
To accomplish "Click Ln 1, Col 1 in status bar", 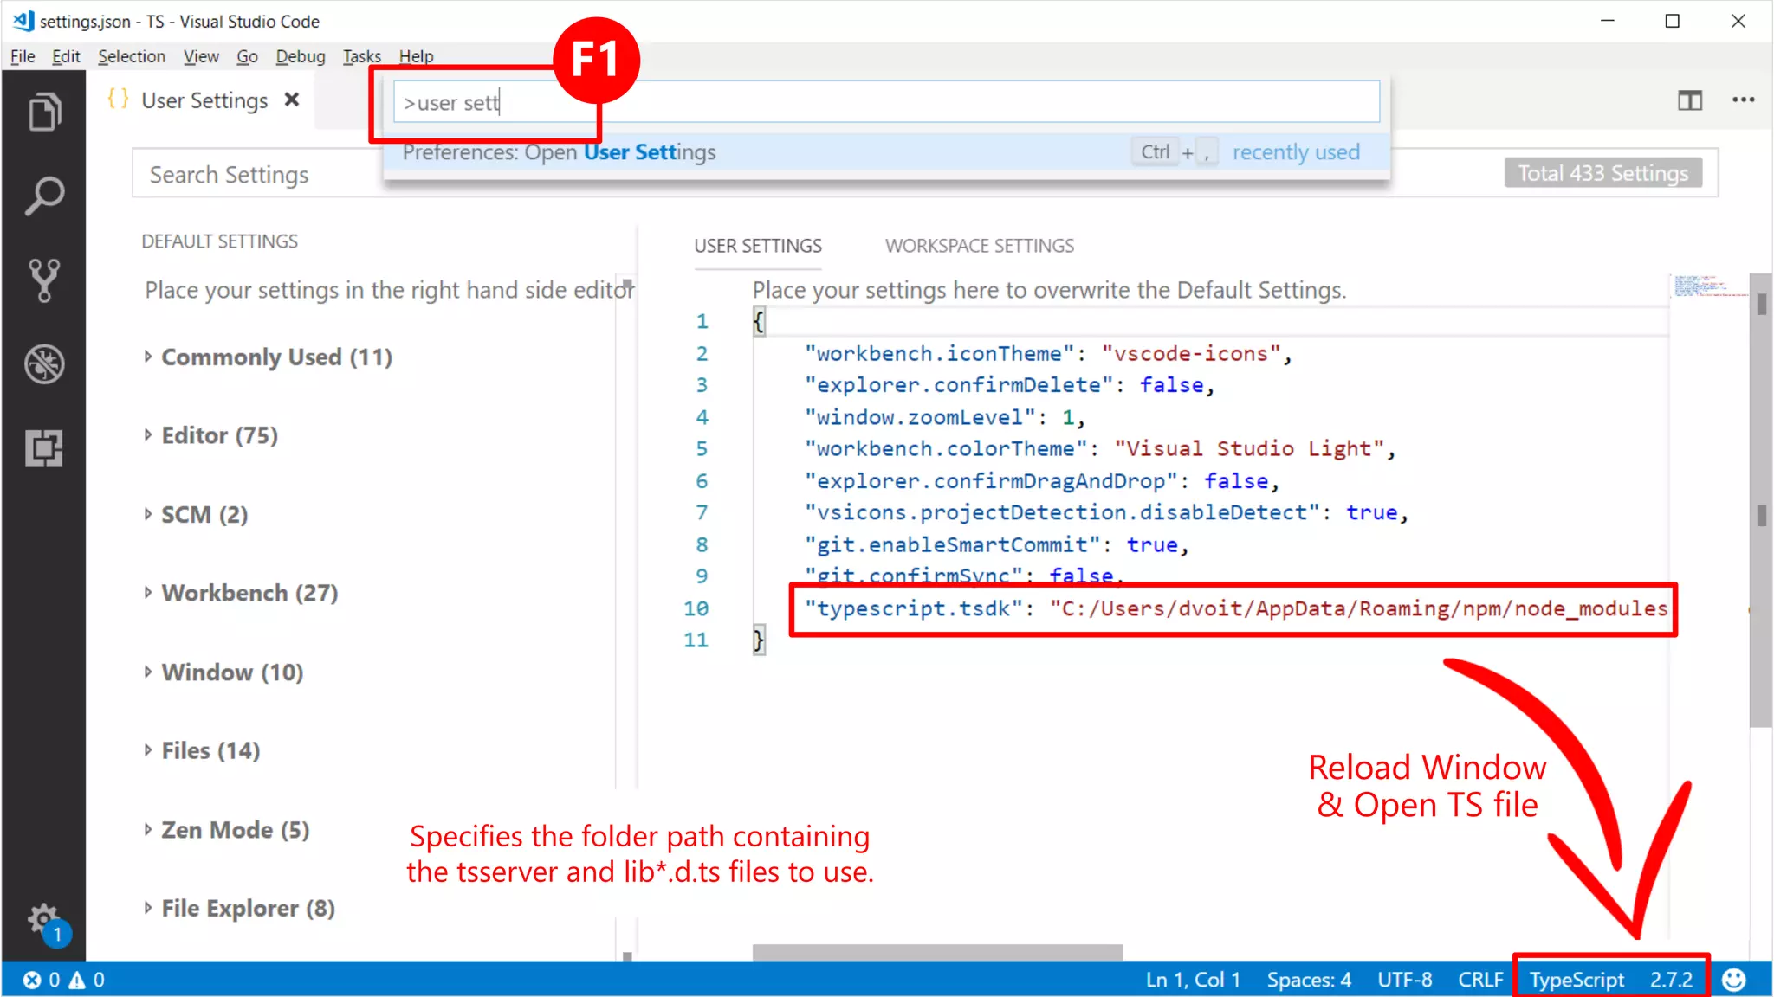I will 1193,980.
